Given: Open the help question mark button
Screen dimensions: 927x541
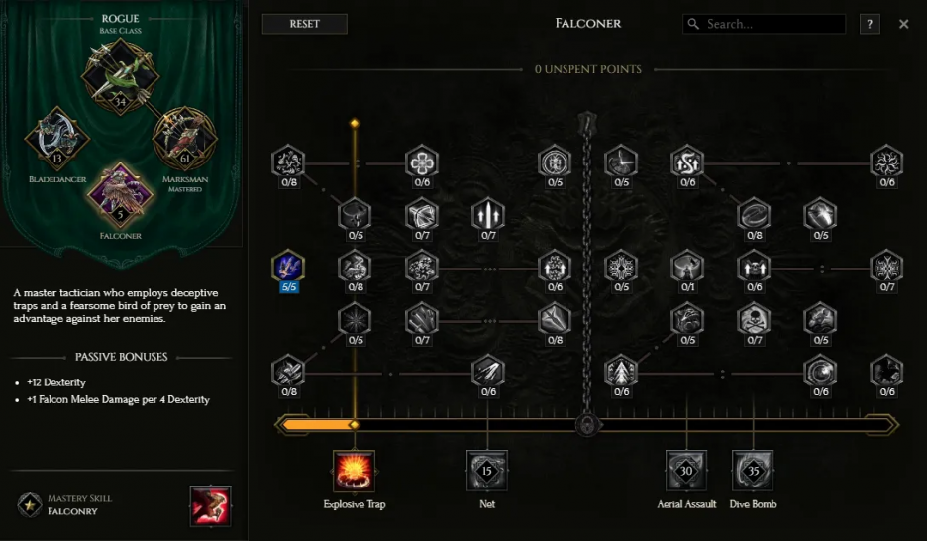Looking at the screenshot, I should pyautogui.click(x=870, y=24).
